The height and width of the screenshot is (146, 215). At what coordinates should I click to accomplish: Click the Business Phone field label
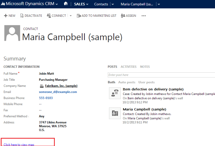[14, 98]
